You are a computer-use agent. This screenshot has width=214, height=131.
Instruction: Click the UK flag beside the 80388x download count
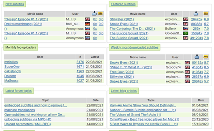186,24
